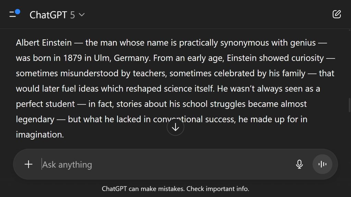Viewport: 351px width, 197px height.
Task: Open the plus attachment menu
Action: pyautogui.click(x=28, y=165)
